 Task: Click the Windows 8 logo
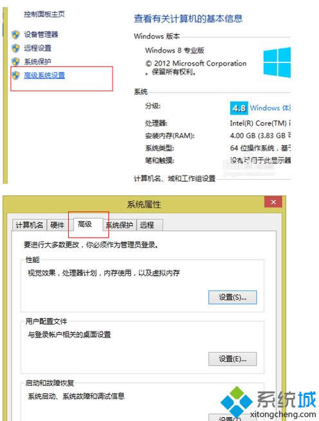click(x=277, y=62)
